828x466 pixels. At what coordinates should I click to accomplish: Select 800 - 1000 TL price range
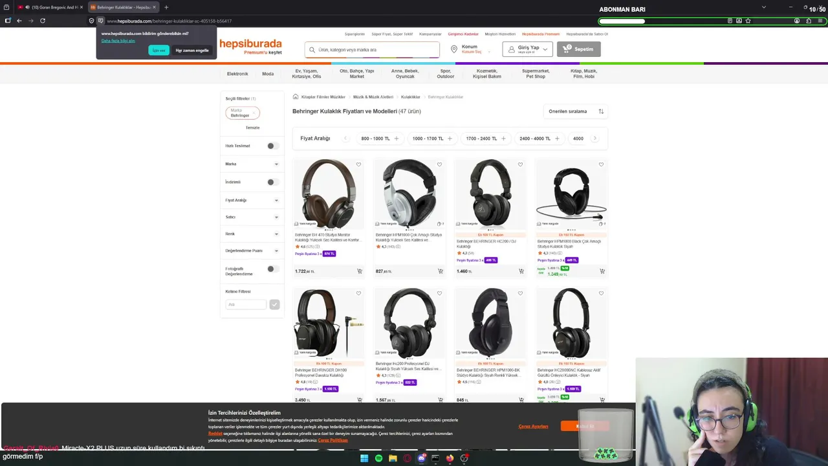pyautogui.click(x=380, y=139)
